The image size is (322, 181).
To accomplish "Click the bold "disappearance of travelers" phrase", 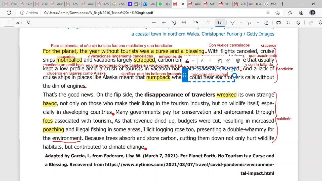I will (180, 95).
